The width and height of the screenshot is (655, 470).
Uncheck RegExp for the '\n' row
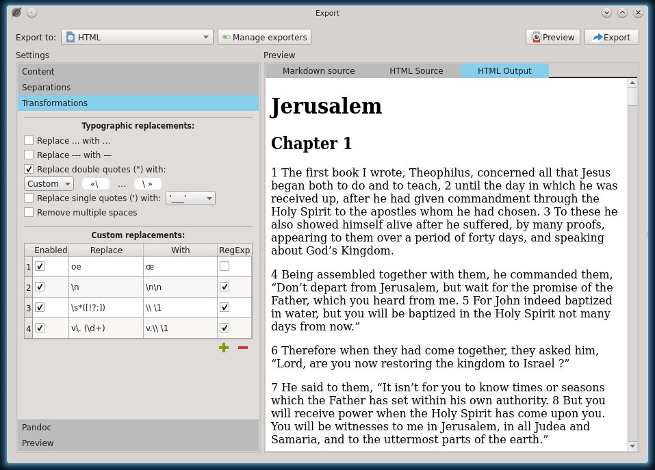click(x=224, y=287)
